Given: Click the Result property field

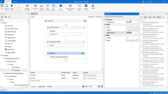Looking at the screenshot, I should tap(131, 40).
